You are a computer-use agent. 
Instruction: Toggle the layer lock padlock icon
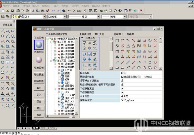click(19, 16)
